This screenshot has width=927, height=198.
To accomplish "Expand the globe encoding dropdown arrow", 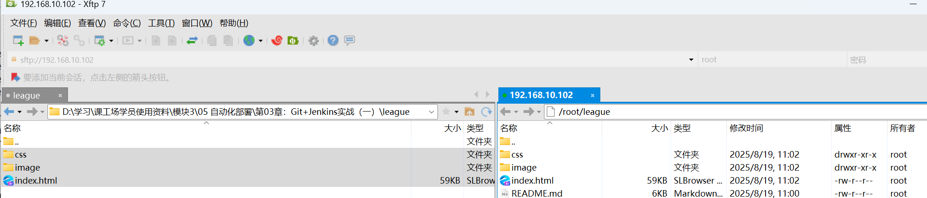I will click(x=261, y=41).
